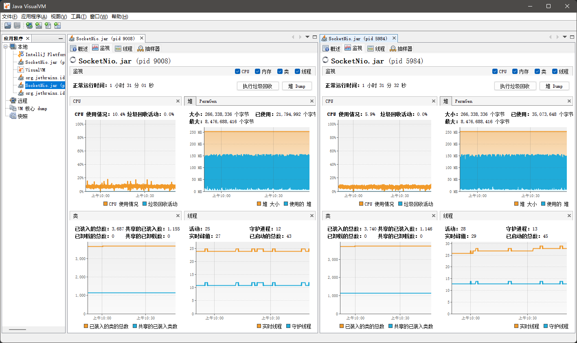Click 执行垃圾回收 button in pid 9008 panel
The image size is (577, 343).
258,86
